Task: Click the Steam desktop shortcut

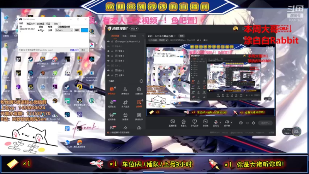Action: pos(31,60)
